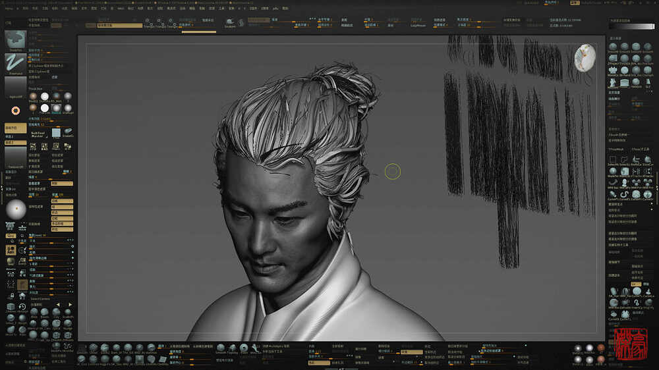Click the Select Camera label

pos(40,299)
